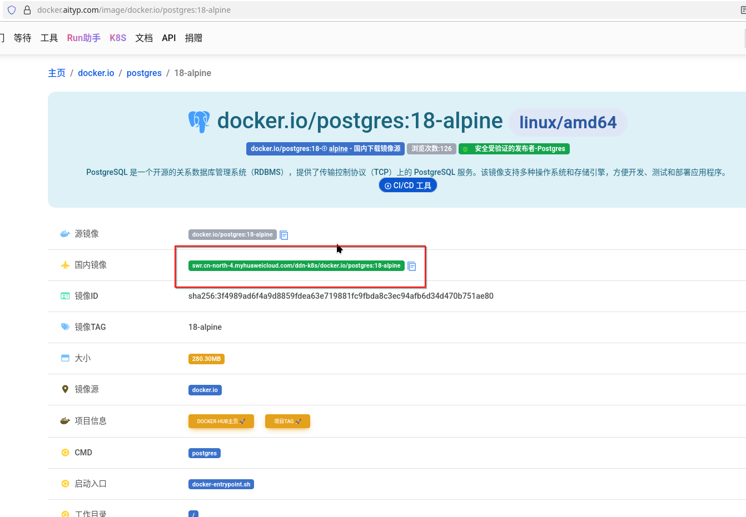Screen dimensions: 746x517
Task: Open the 文档 documentation page
Action: (144, 38)
